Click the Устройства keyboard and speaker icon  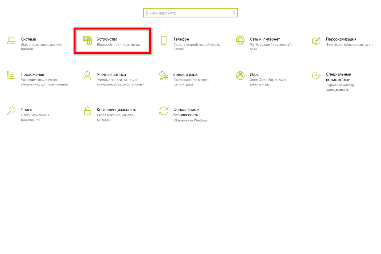[x=87, y=40]
